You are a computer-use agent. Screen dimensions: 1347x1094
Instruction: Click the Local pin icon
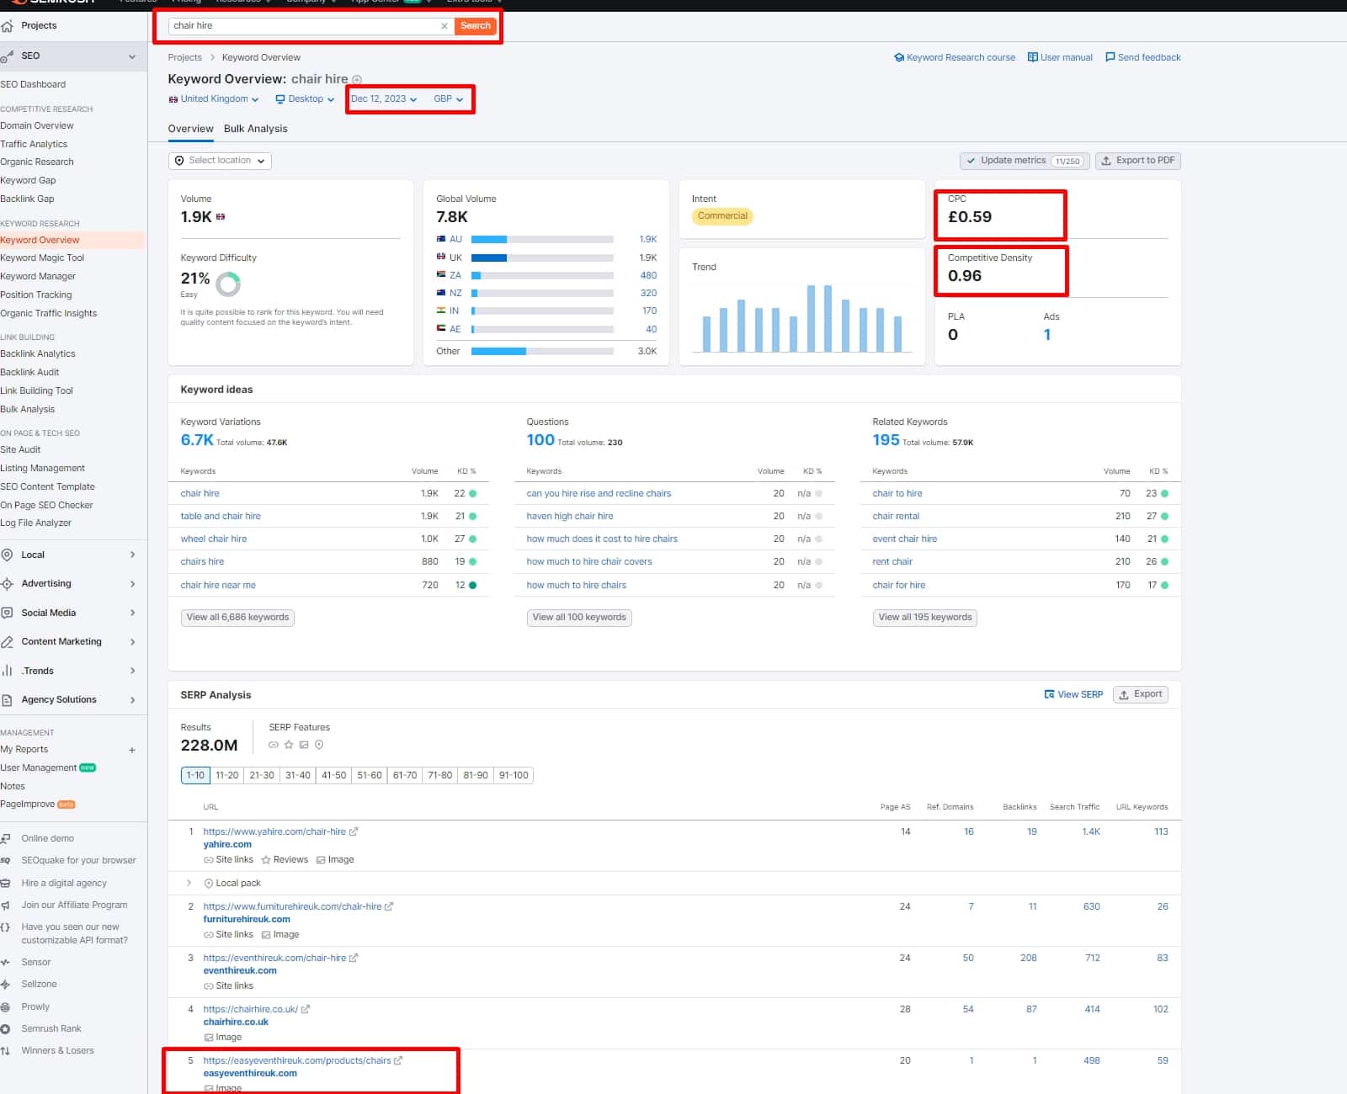pos(7,555)
